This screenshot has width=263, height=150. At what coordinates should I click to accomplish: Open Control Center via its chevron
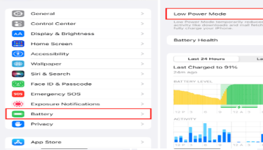point(142,24)
